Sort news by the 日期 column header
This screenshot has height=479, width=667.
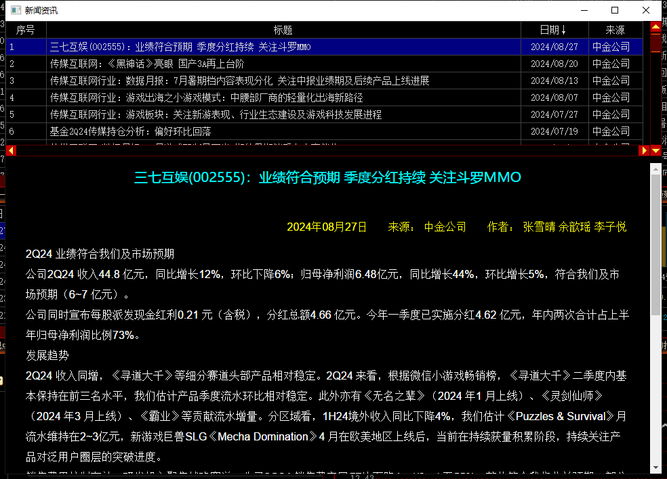(554, 30)
